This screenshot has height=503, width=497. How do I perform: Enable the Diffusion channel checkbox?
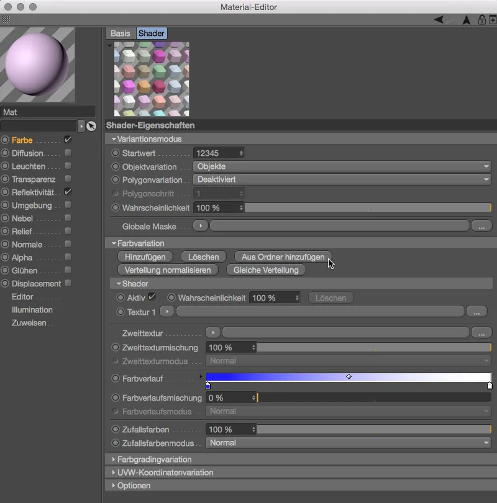68,153
